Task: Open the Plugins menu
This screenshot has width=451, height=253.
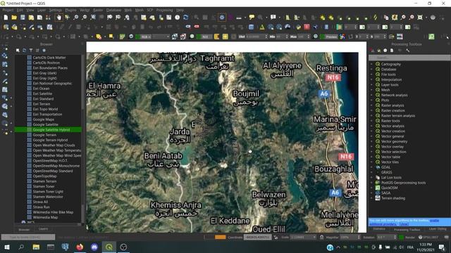Action: (x=70, y=10)
